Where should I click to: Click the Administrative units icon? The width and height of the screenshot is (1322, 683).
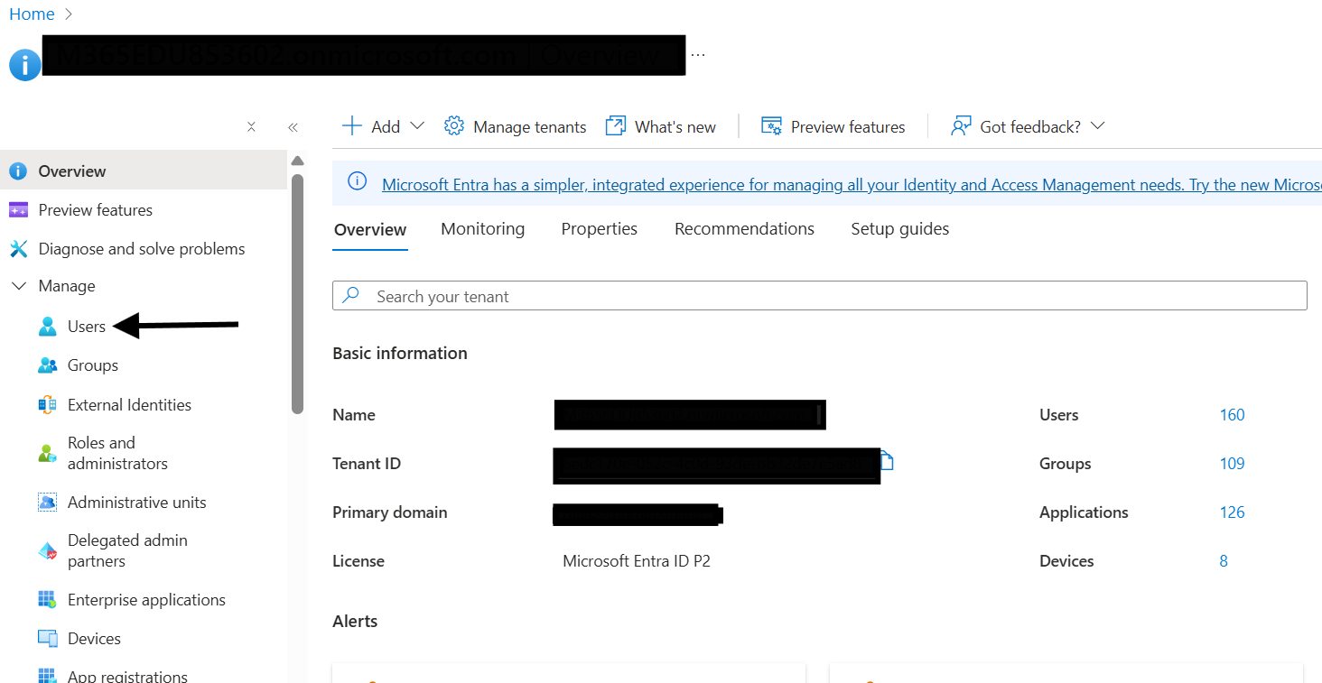click(x=47, y=503)
